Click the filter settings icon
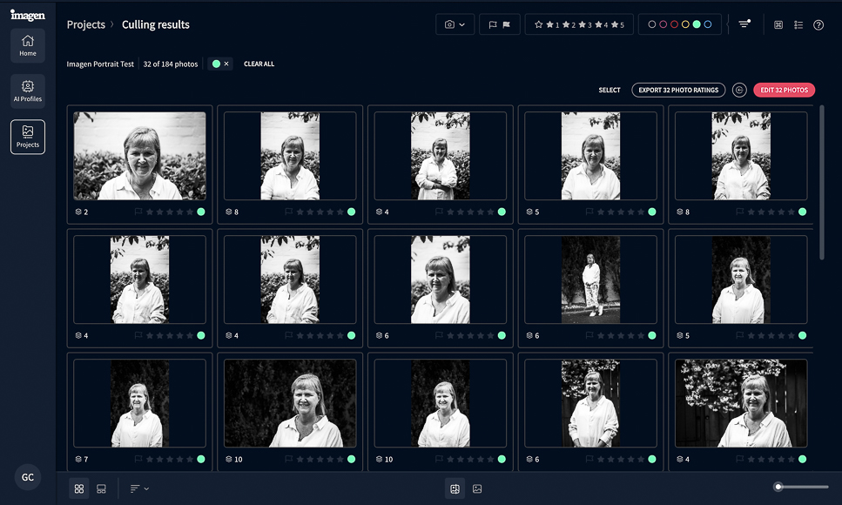Viewport: 842px width, 505px height. pyautogui.click(x=744, y=24)
